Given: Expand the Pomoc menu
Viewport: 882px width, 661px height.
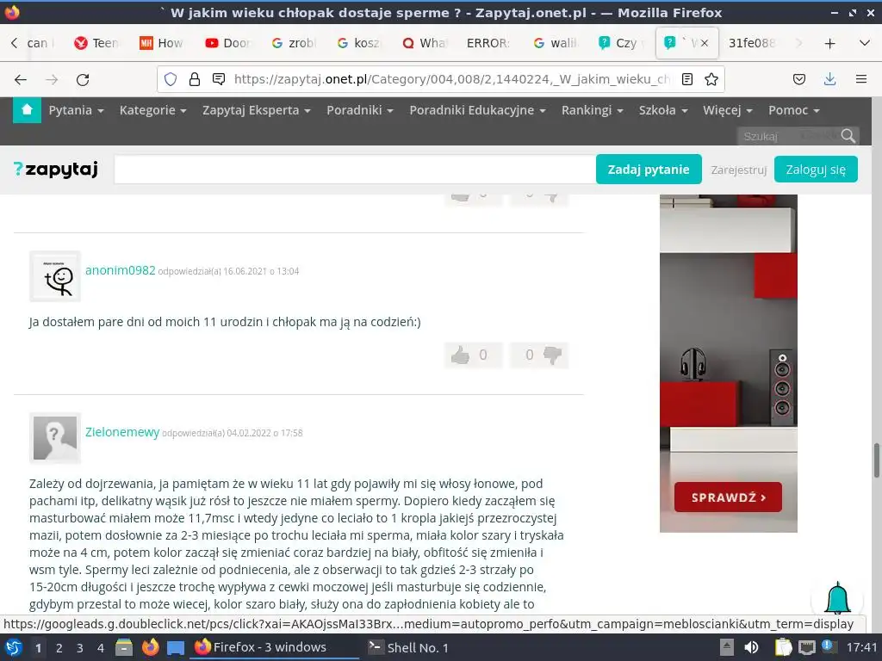Looking at the screenshot, I should pos(793,110).
